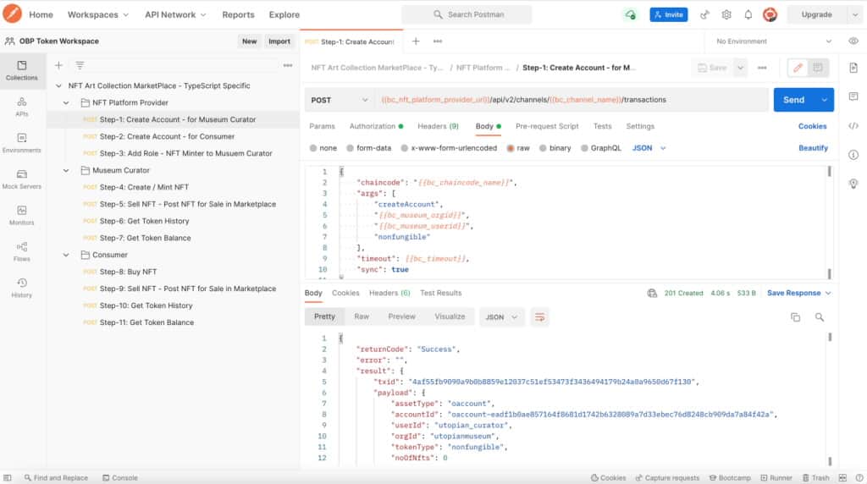Click the Send button

point(794,100)
